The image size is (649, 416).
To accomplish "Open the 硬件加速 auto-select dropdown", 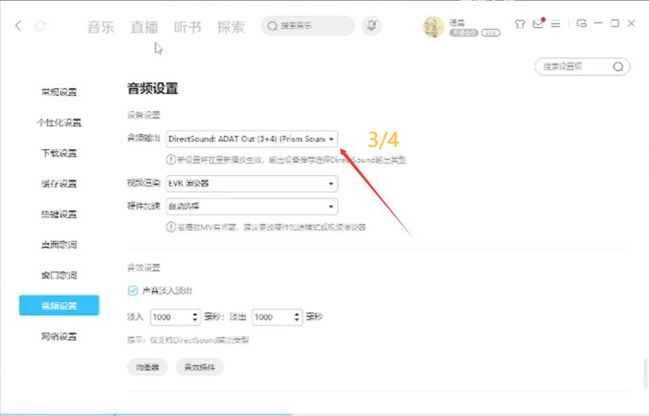I will [252, 206].
